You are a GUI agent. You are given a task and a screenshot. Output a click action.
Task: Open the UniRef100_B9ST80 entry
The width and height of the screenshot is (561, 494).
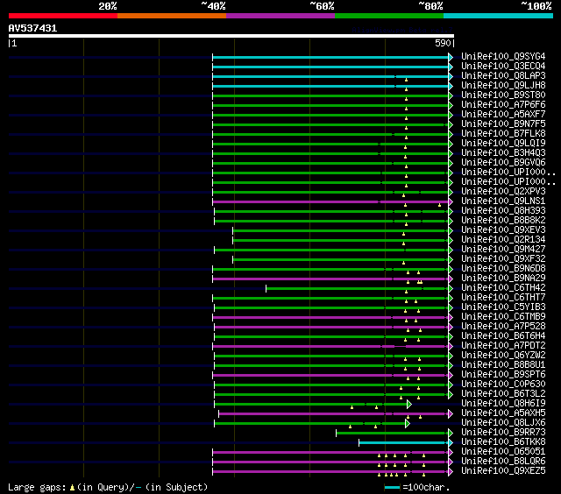503,95
